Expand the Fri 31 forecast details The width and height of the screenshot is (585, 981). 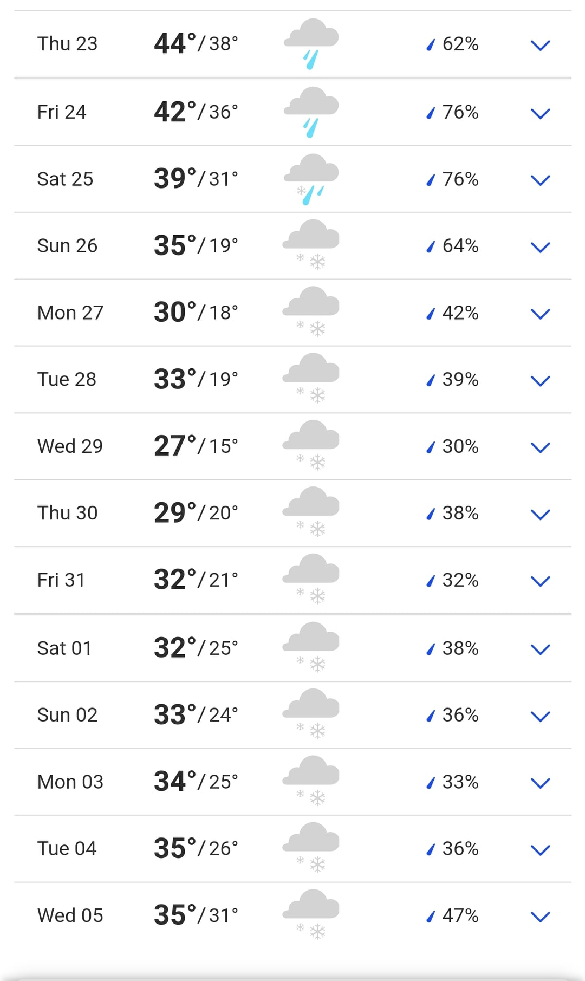tap(540, 581)
